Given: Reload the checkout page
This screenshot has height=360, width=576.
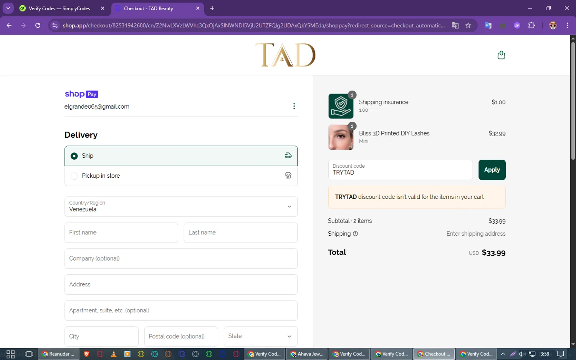Looking at the screenshot, I should click(x=38, y=25).
